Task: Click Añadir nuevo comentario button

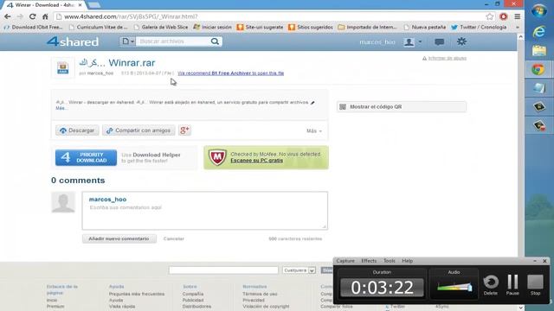Action: click(119, 238)
